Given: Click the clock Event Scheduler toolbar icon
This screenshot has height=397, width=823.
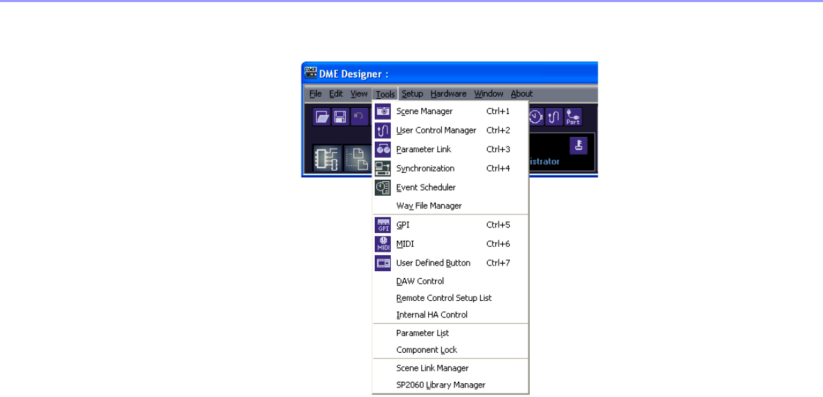Looking at the screenshot, I should click(536, 117).
